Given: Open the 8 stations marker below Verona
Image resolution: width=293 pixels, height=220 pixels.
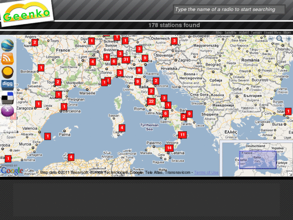Looking at the screenshot, I should [x=139, y=70].
